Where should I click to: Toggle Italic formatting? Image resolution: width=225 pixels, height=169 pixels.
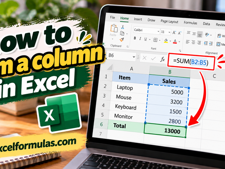coord(140,39)
